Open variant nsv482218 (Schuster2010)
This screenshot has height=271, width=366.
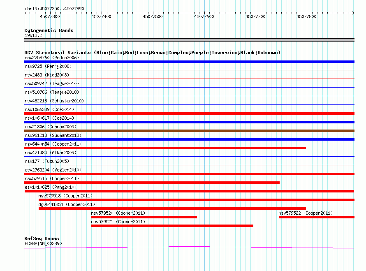[54, 101]
